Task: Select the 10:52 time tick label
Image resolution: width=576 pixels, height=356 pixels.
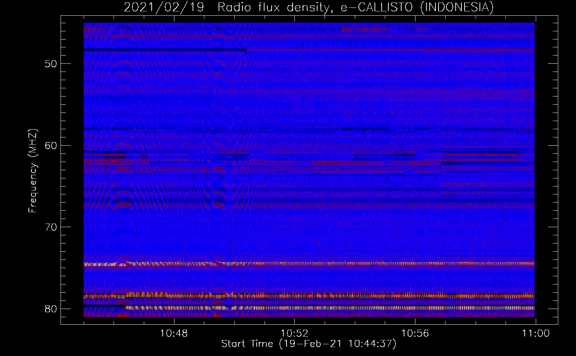Action: (294, 334)
